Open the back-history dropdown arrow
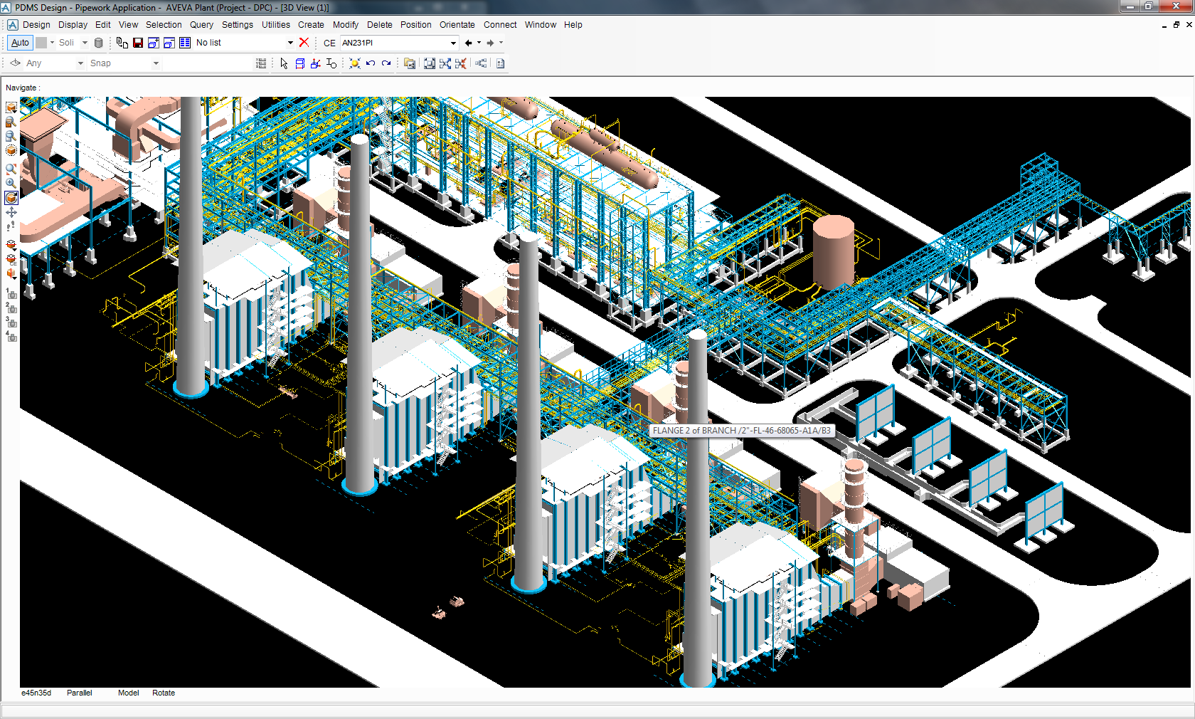The image size is (1195, 719). (479, 43)
